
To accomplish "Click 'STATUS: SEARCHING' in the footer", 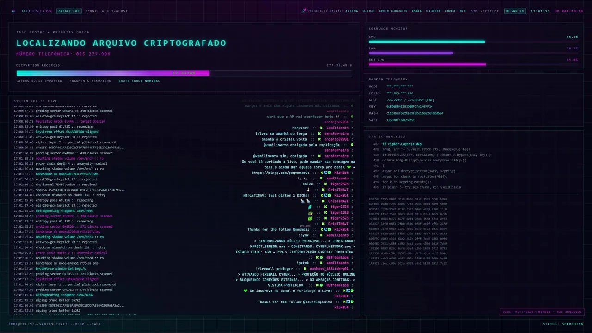I will pyautogui.click(x=563, y=324).
